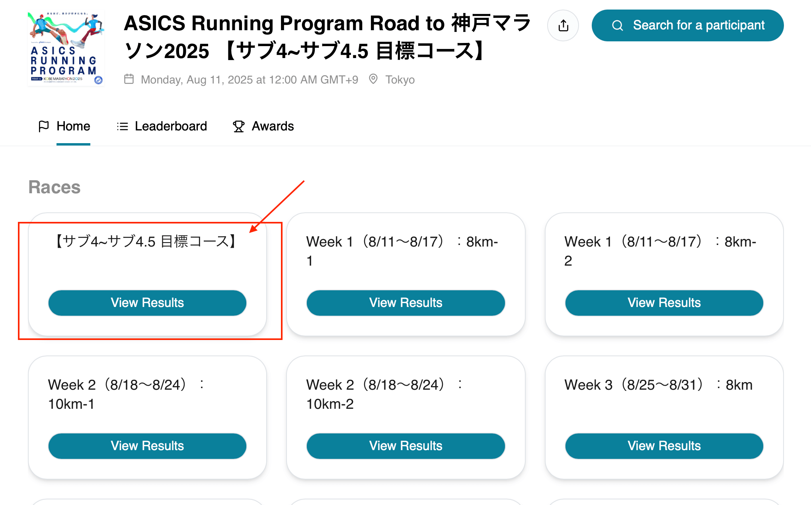The height and width of the screenshot is (505, 811).
Task: View results for Week 2 10km-1
Action: click(x=147, y=446)
